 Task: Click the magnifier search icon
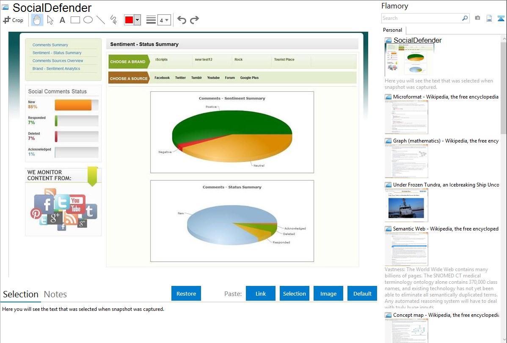pos(465,18)
